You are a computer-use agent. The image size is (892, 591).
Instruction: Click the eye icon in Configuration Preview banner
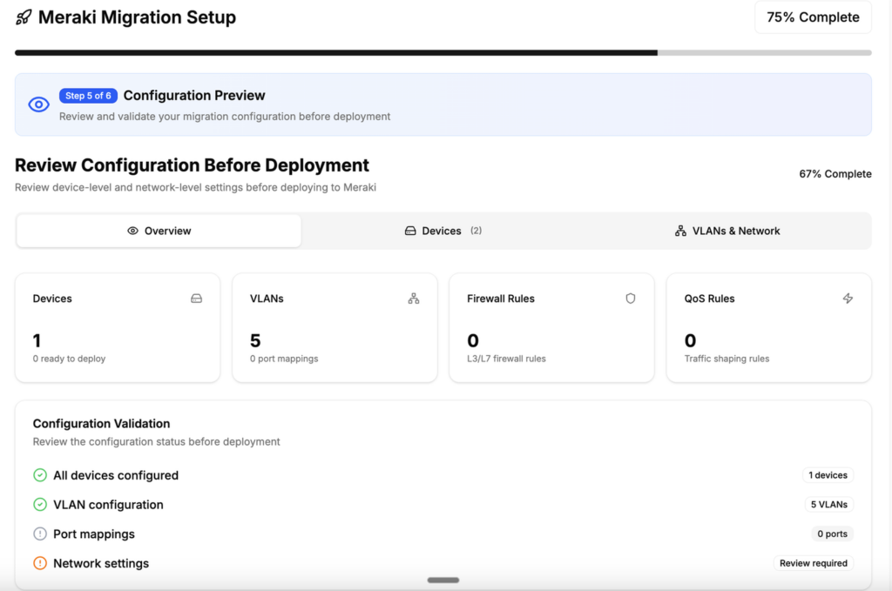click(x=38, y=104)
